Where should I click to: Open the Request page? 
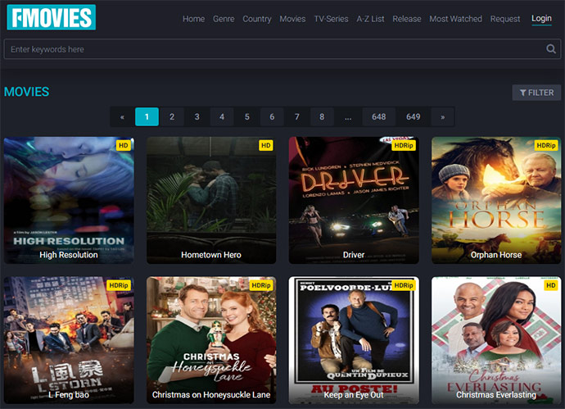click(505, 19)
